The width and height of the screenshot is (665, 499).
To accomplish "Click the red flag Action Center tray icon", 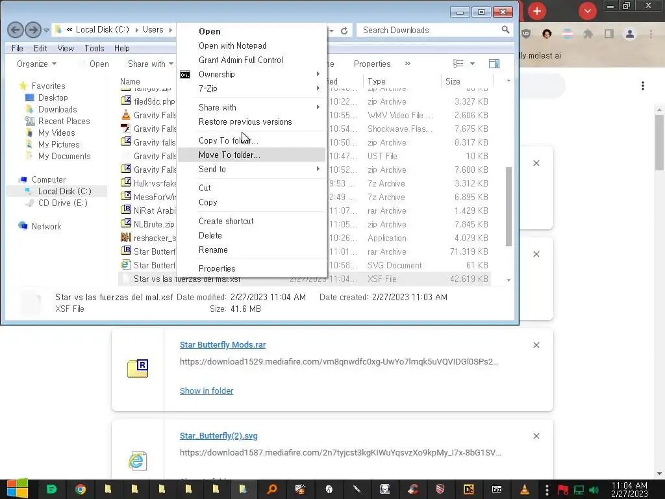I will point(563,490).
